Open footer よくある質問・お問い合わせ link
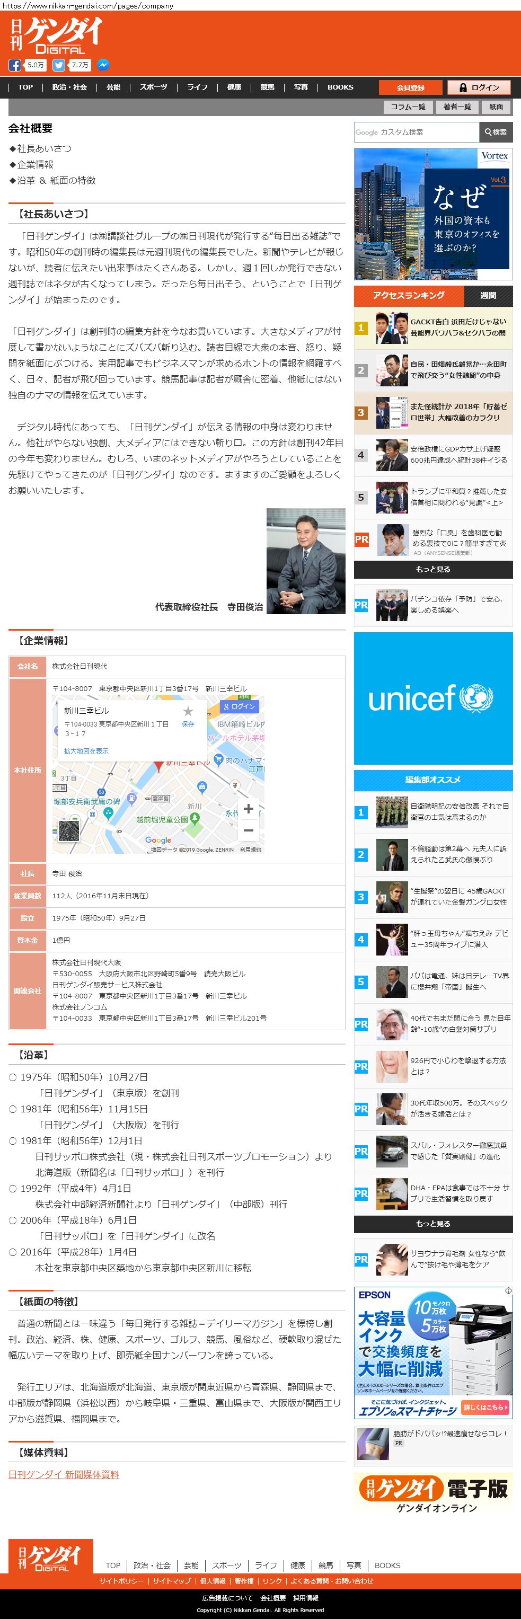The width and height of the screenshot is (521, 1619). pyautogui.click(x=332, y=1581)
